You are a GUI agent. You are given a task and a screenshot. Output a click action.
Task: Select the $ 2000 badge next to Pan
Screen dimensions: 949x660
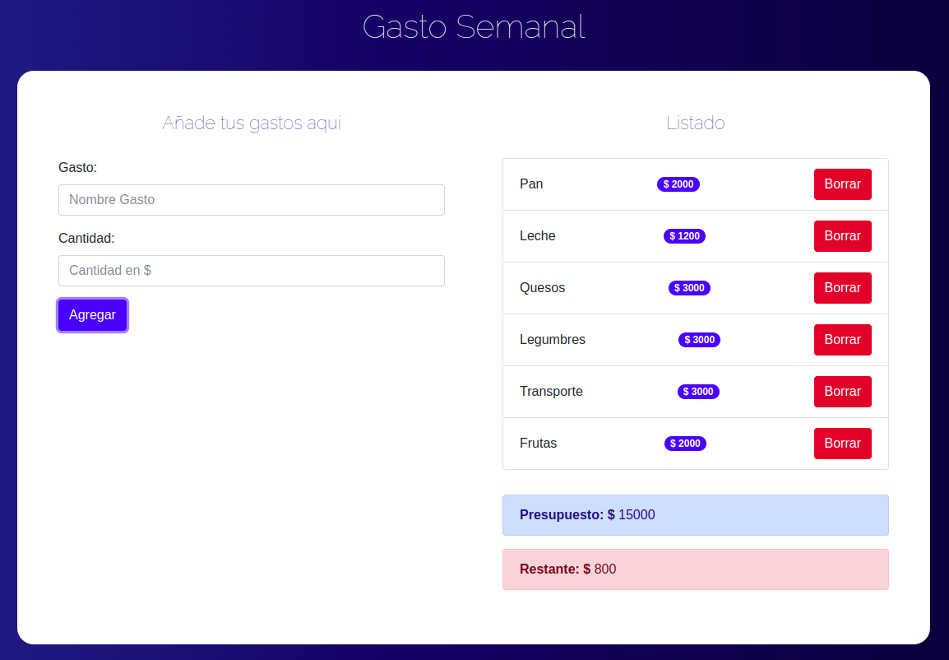[678, 184]
